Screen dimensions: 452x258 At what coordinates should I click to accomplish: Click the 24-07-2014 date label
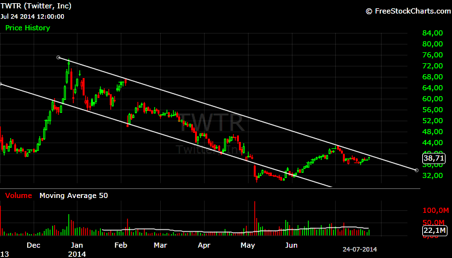coord(360,250)
